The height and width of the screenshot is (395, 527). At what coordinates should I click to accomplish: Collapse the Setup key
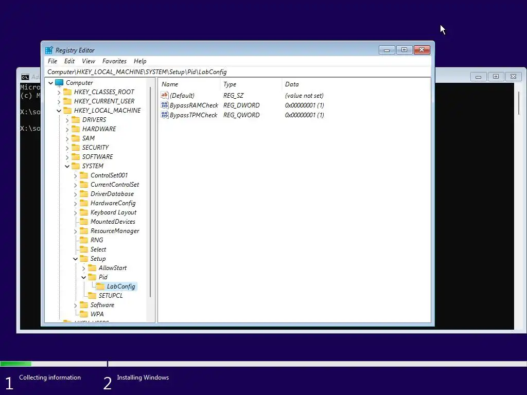point(75,259)
